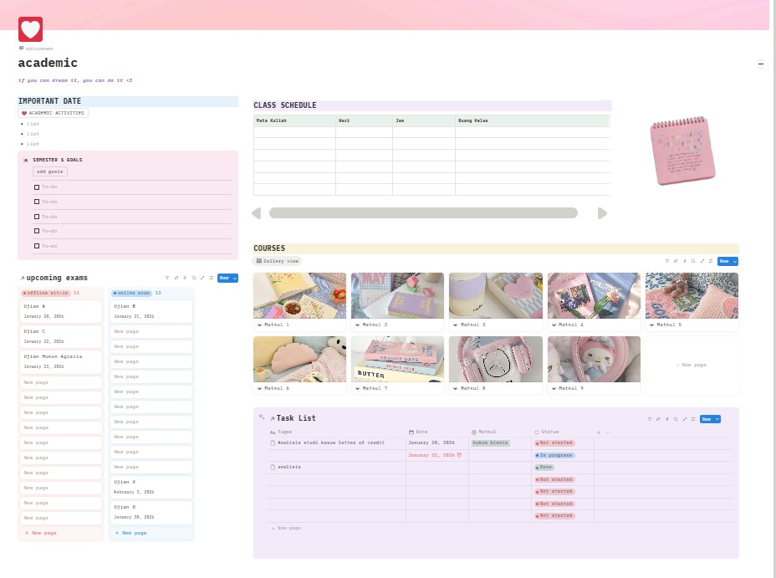Filter the Task List table
Screen dimensions: 776x578
pos(650,419)
